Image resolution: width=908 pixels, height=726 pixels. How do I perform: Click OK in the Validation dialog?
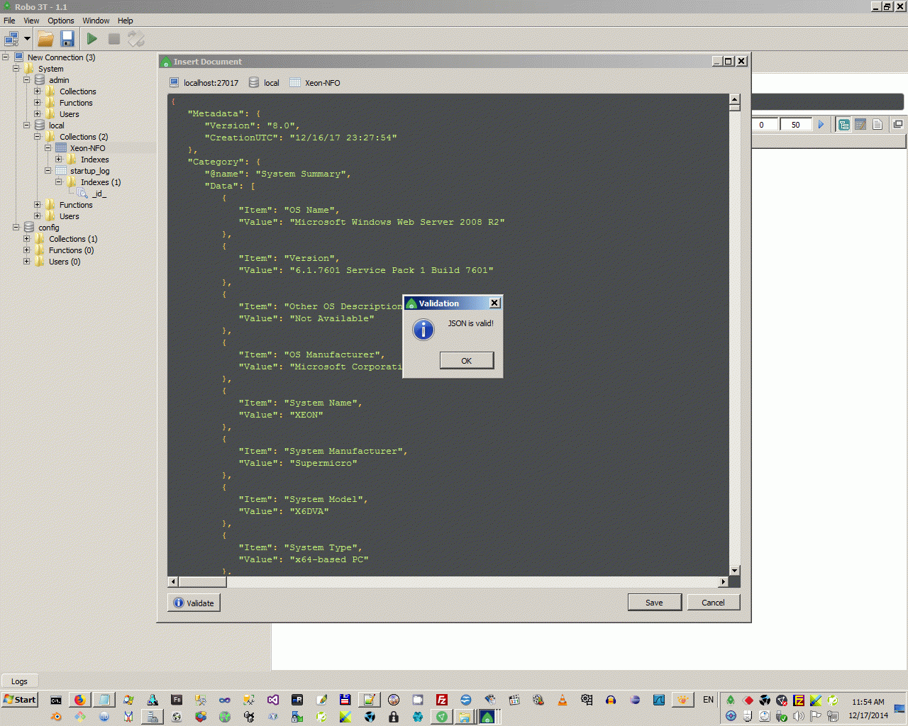[x=467, y=361]
